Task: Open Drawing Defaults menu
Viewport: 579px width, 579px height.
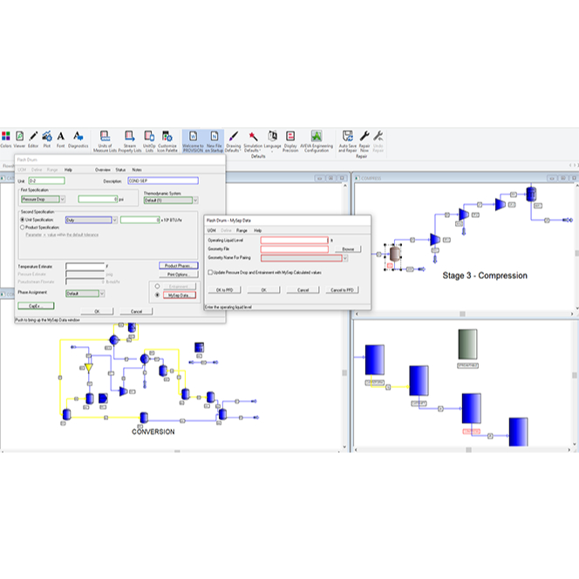Action: pyautogui.click(x=233, y=141)
